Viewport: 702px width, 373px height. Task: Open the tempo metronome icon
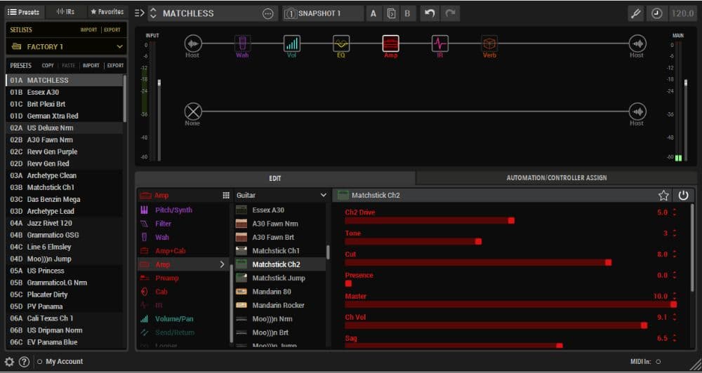tap(656, 13)
